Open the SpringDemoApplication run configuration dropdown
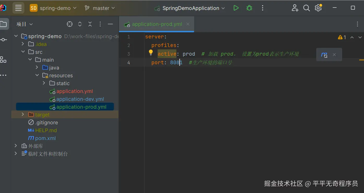Image resolution: width=364 pixels, height=193 pixels. tap(190, 8)
